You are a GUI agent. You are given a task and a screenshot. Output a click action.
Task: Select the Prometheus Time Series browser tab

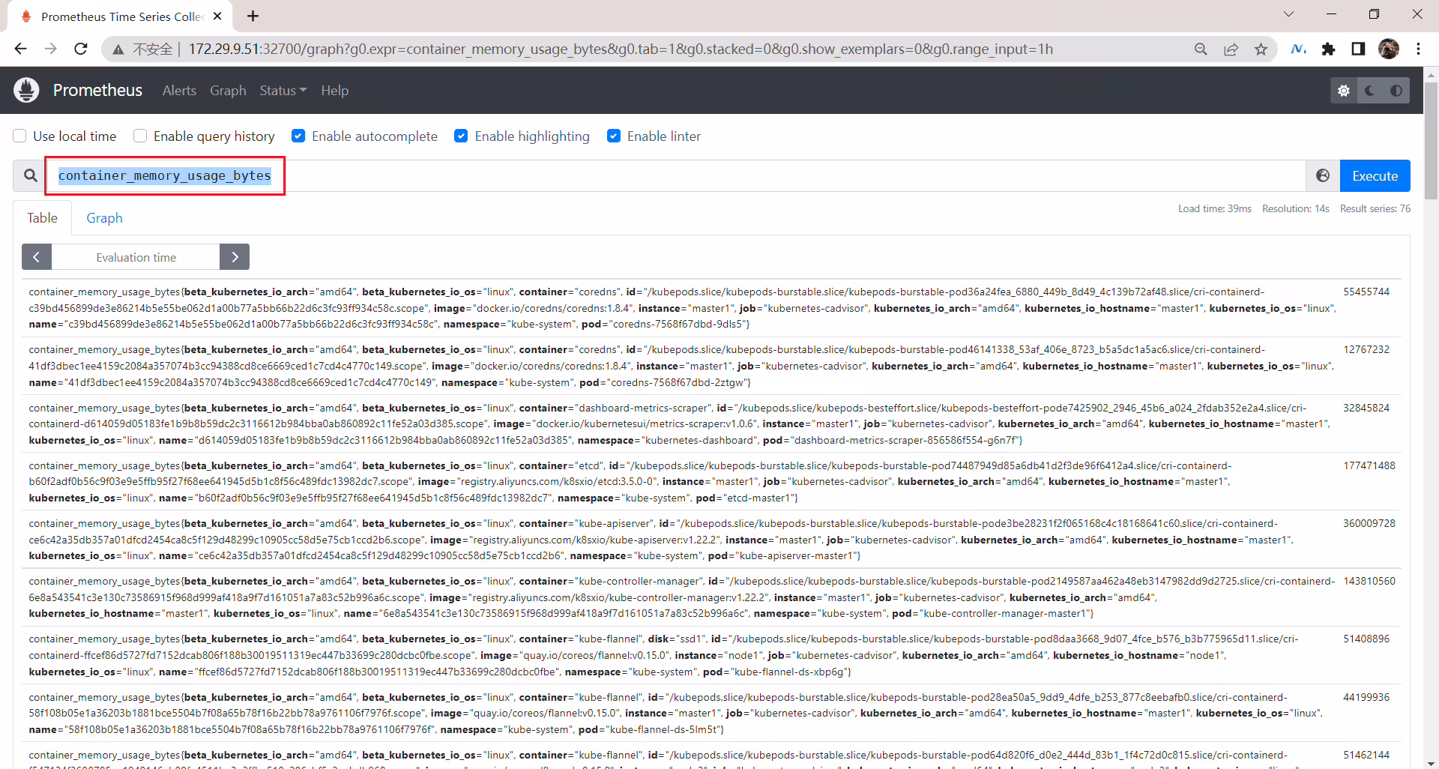[120, 16]
